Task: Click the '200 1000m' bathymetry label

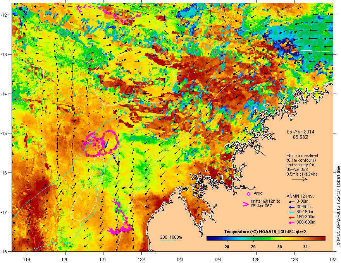Action: 171,237
